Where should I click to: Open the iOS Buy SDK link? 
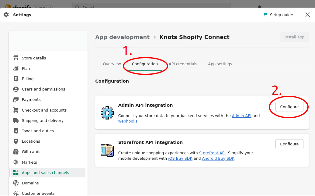coord(180,158)
